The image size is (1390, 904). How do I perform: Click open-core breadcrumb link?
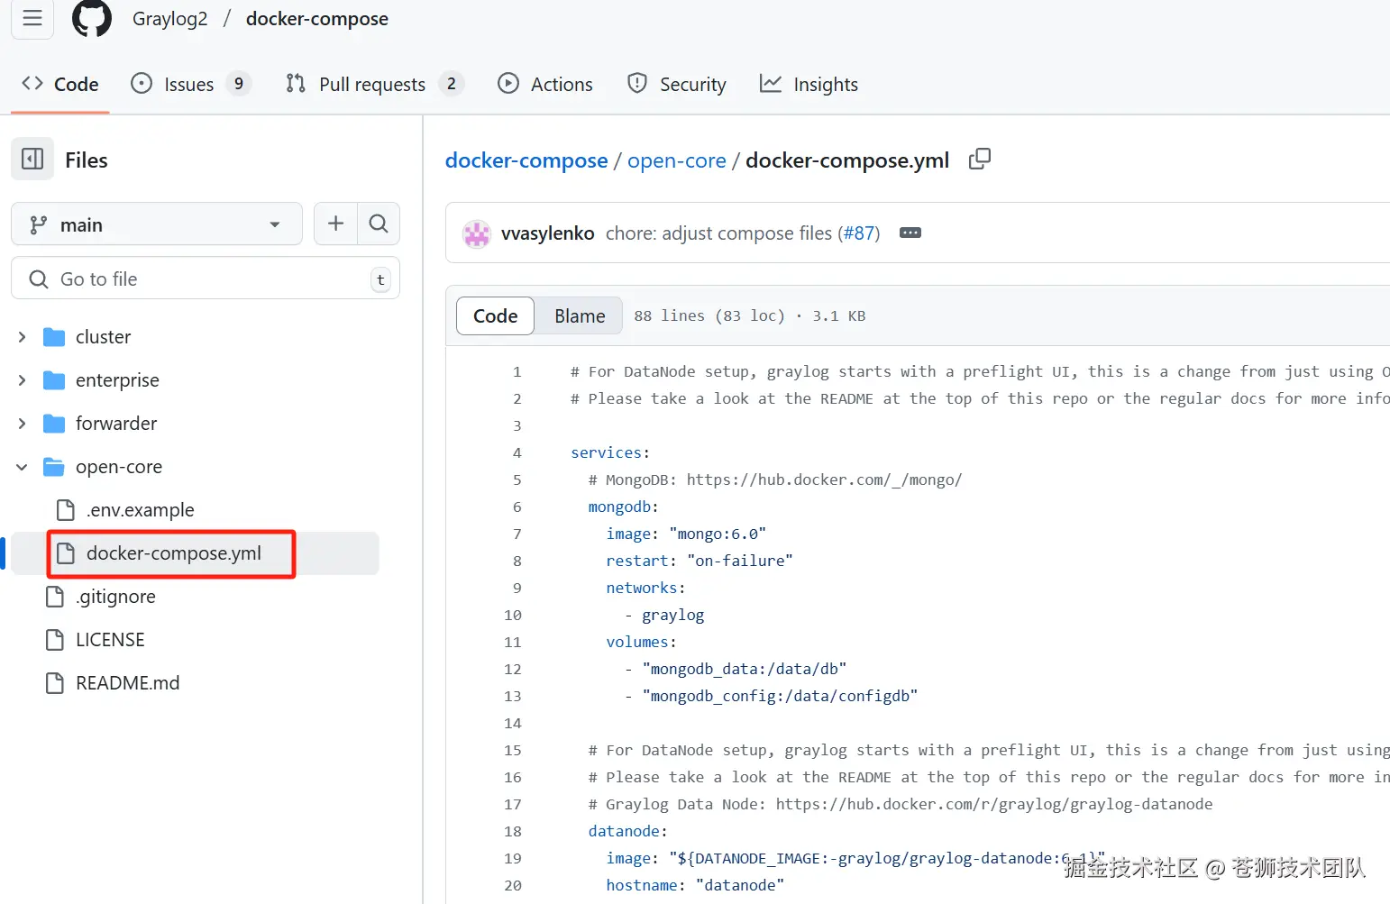point(677,160)
